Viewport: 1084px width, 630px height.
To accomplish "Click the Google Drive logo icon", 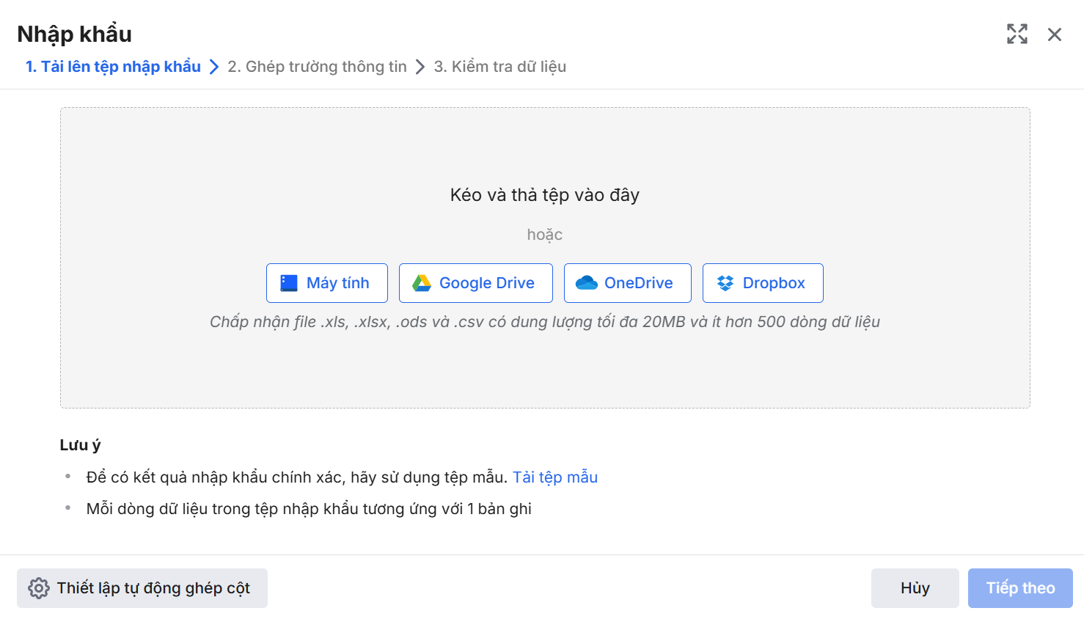I will (422, 283).
